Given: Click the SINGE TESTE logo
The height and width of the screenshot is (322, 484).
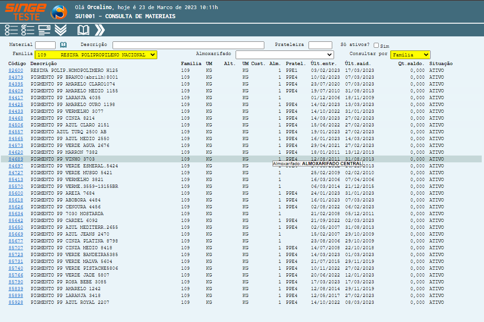Looking at the screenshot, I should (26, 12).
